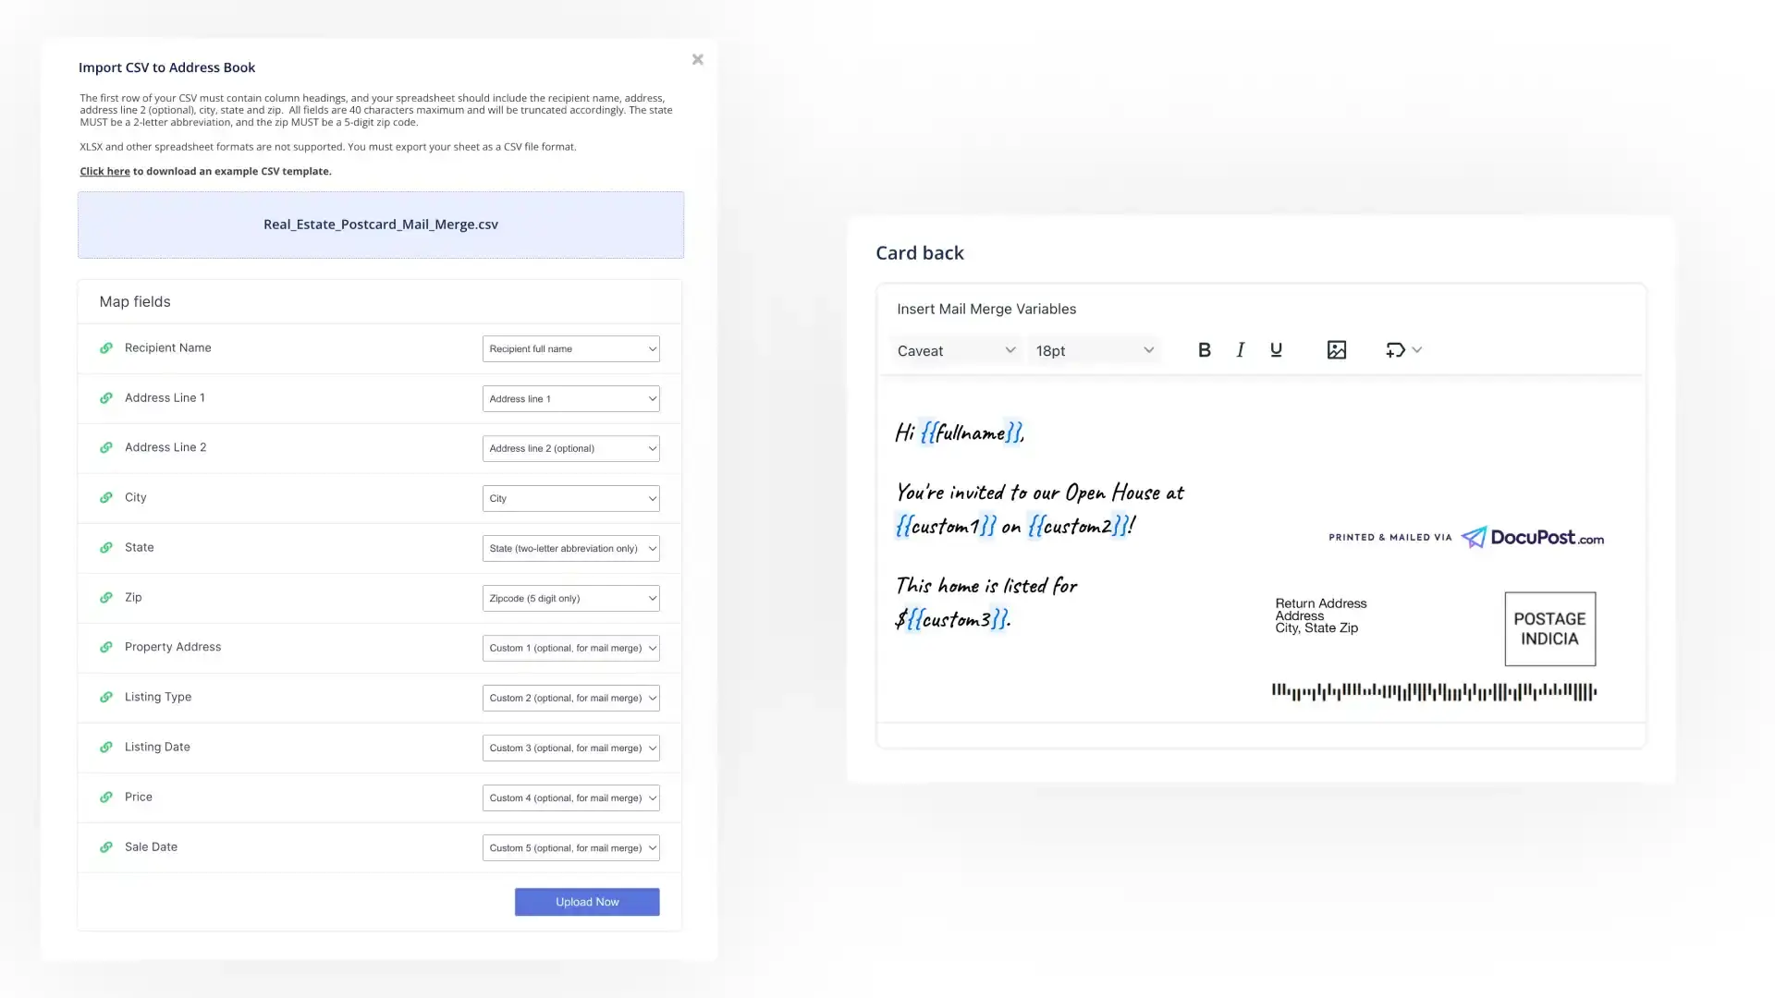The image size is (1775, 998).
Task: Click link icon beside Address Line 2
Action: coord(106,448)
